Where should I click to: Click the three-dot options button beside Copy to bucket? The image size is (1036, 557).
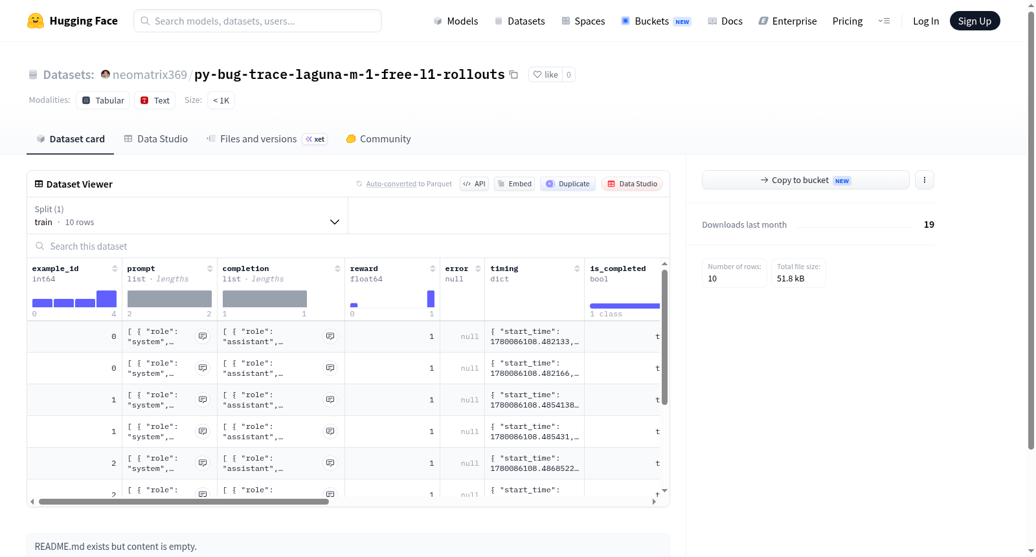coord(925,180)
